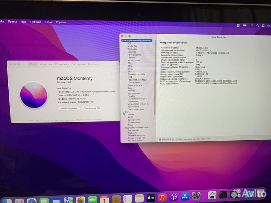Image resolution: width=271 pixels, height=203 pixels.
Task: Select Графика/Мониторы in the sidebar
Action: coord(137,80)
